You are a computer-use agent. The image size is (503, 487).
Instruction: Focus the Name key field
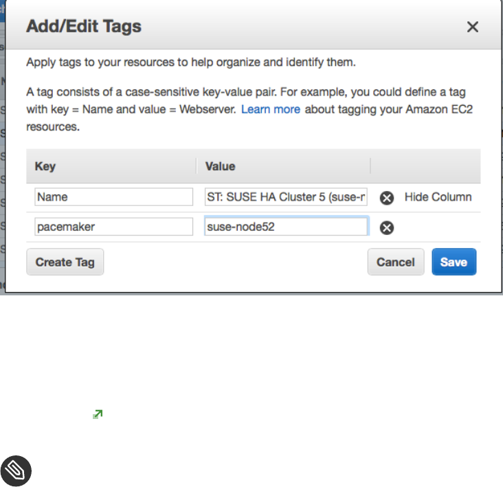point(113,197)
